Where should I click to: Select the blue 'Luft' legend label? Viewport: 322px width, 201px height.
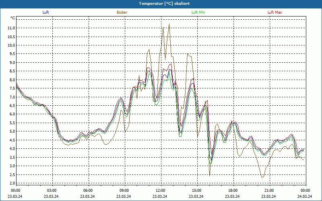coord(45,12)
